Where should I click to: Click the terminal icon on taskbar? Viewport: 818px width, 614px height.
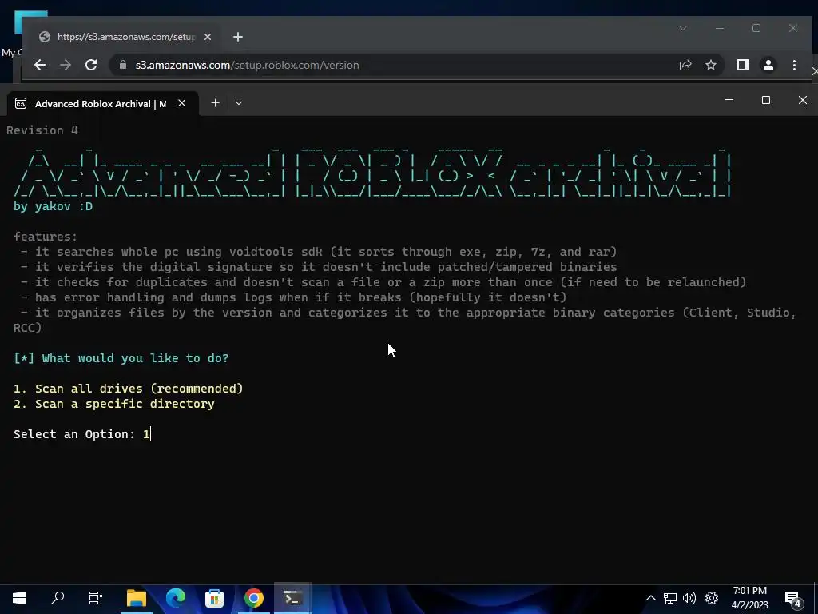point(292,598)
